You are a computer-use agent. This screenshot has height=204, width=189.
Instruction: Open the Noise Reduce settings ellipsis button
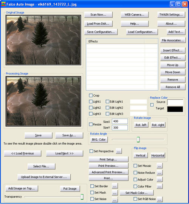[x=160, y=173]
